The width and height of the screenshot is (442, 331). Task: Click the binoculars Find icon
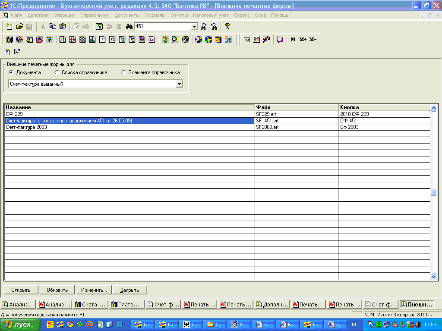point(129,26)
